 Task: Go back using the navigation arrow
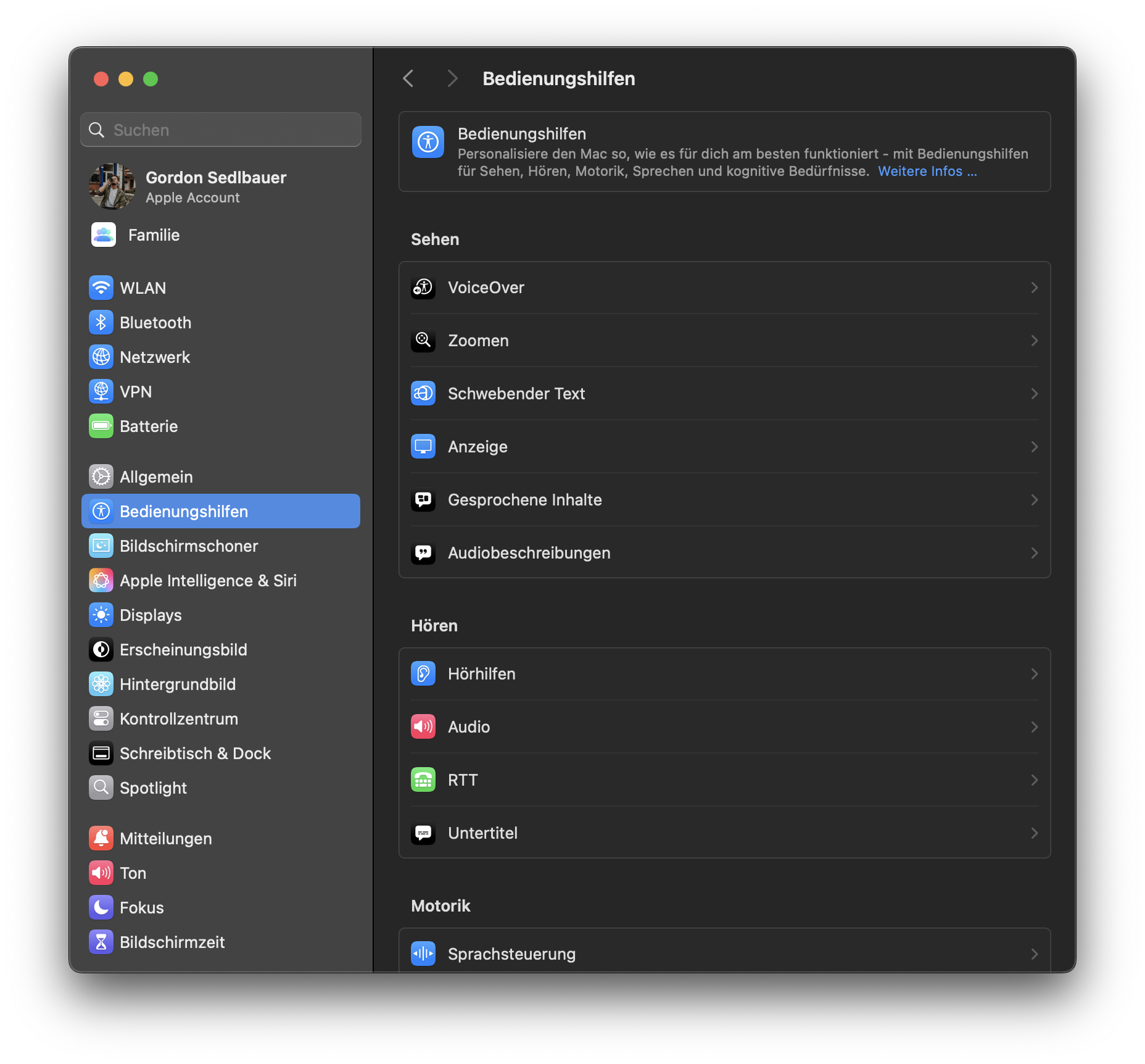(x=408, y=78)
